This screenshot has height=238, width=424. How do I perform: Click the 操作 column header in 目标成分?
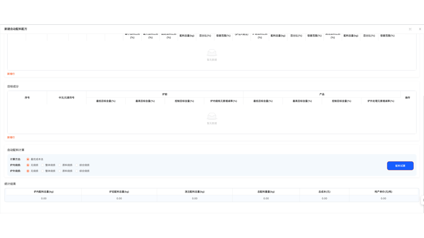point(408,98)
